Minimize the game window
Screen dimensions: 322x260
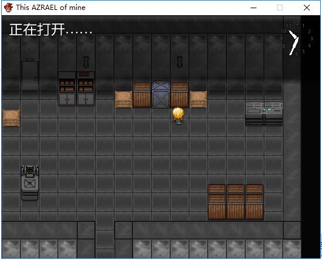[254, 8]
